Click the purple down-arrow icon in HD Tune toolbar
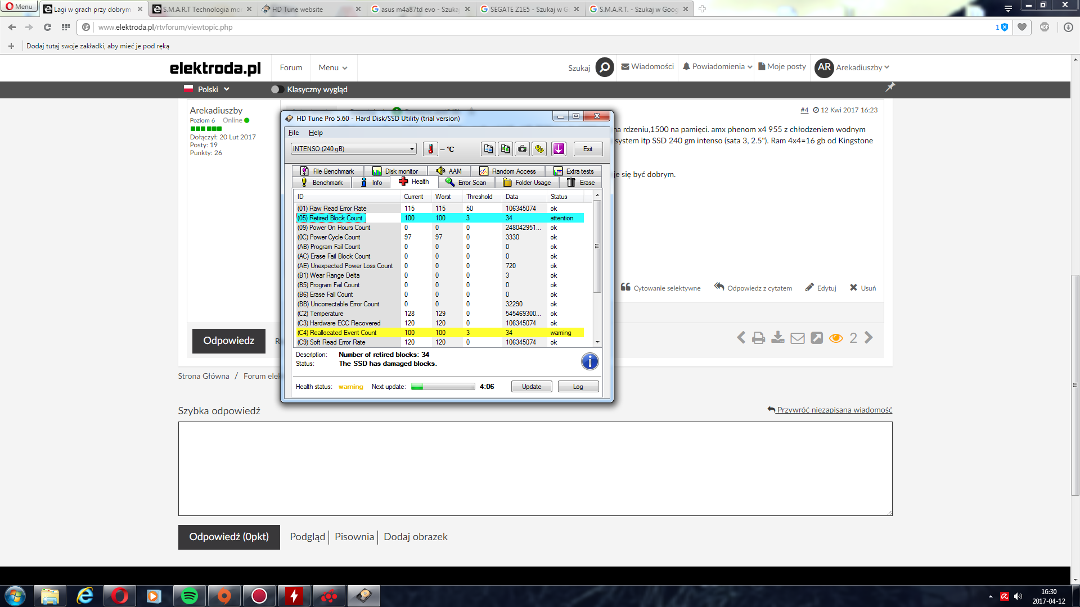Viewport: 1080px width, 607px height. tap(559, 149)
